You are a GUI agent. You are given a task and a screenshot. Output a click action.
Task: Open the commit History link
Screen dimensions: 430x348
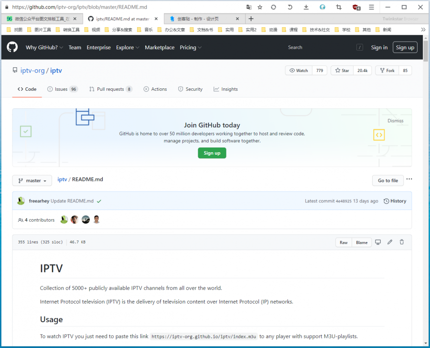pyautogui.click(x=395, y=201)
